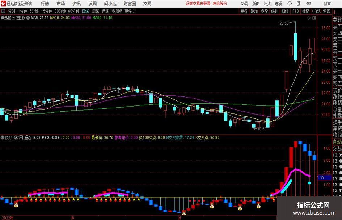This screenshot has width=342, height=220.
Task: Open the 市场 menu
Action: coord(61,4)
